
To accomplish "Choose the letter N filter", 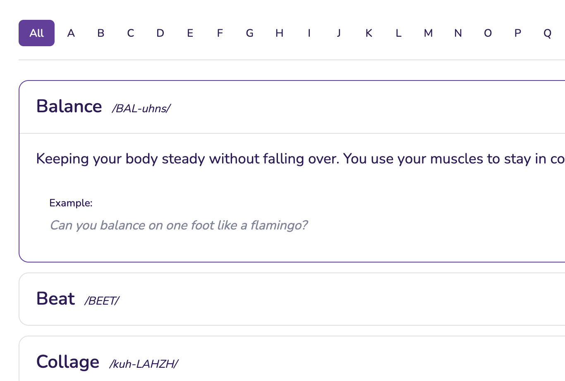I will [458, 33].
